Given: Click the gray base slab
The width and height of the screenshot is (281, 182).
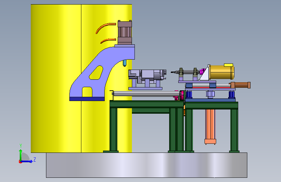Looking at the screenshot, I should pyautogui.click(x=146, y=165).
